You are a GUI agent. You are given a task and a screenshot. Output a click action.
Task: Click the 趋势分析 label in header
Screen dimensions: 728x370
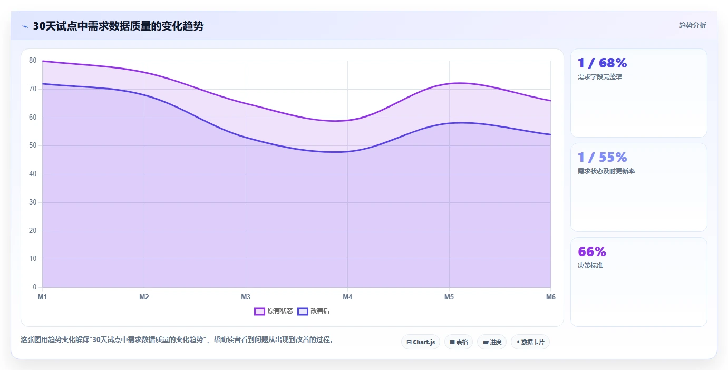(x=692, y=25)
